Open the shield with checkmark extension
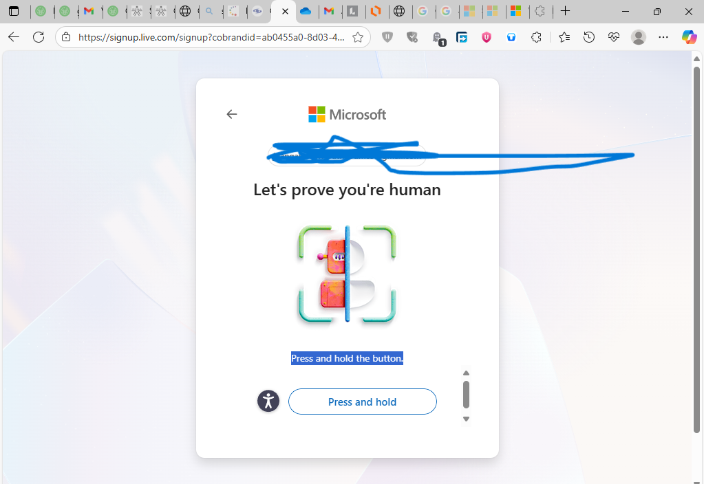 (412, 37)
